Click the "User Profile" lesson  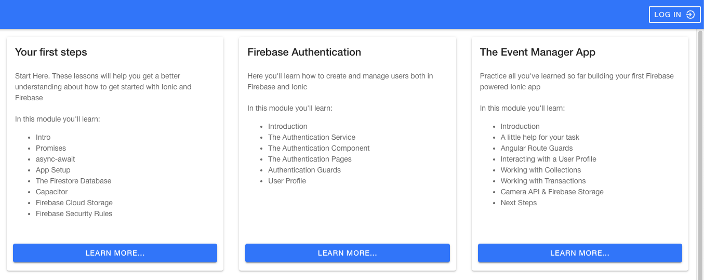[x=287, y=181]
